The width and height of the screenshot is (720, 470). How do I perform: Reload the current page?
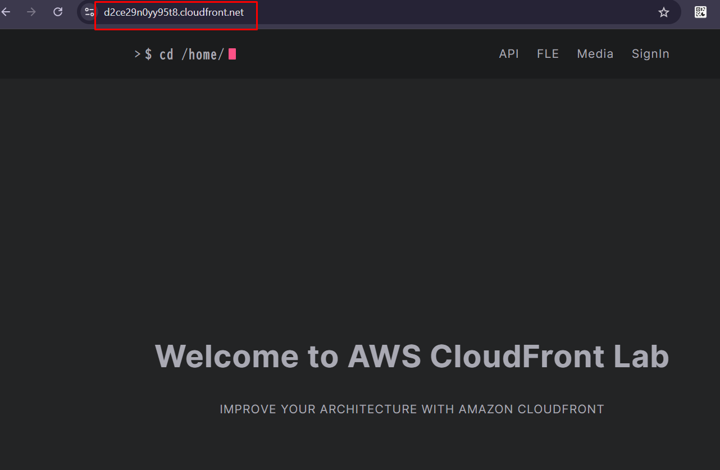coord(58,12)
